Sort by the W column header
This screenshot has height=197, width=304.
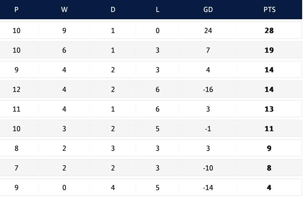[x=64, y=10]
